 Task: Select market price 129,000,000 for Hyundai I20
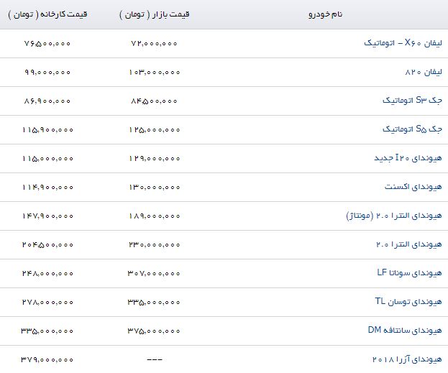[x=155, y=158]
